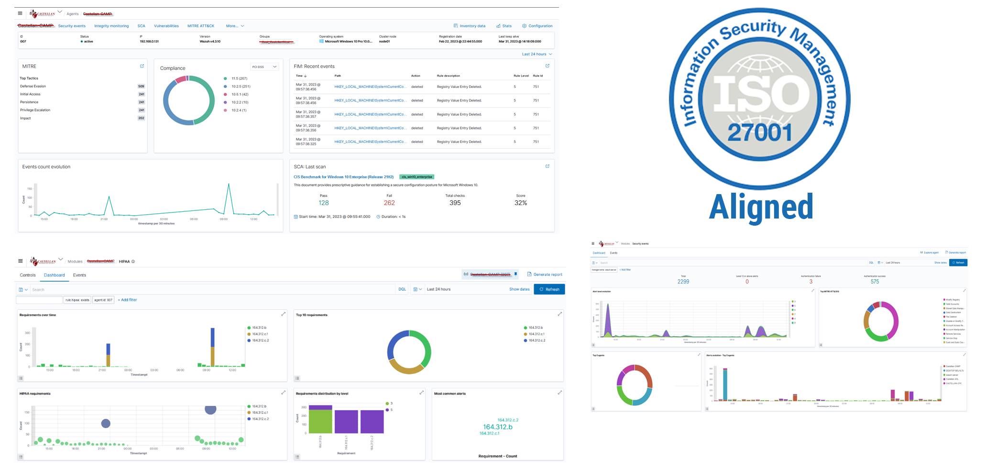Expand the Most common alerts panel
This screenshot has height=470, width=996.
(x=559, y=393)
